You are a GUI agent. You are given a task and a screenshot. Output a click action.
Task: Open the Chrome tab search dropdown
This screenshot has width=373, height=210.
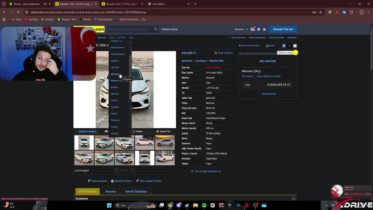point(4,4)
